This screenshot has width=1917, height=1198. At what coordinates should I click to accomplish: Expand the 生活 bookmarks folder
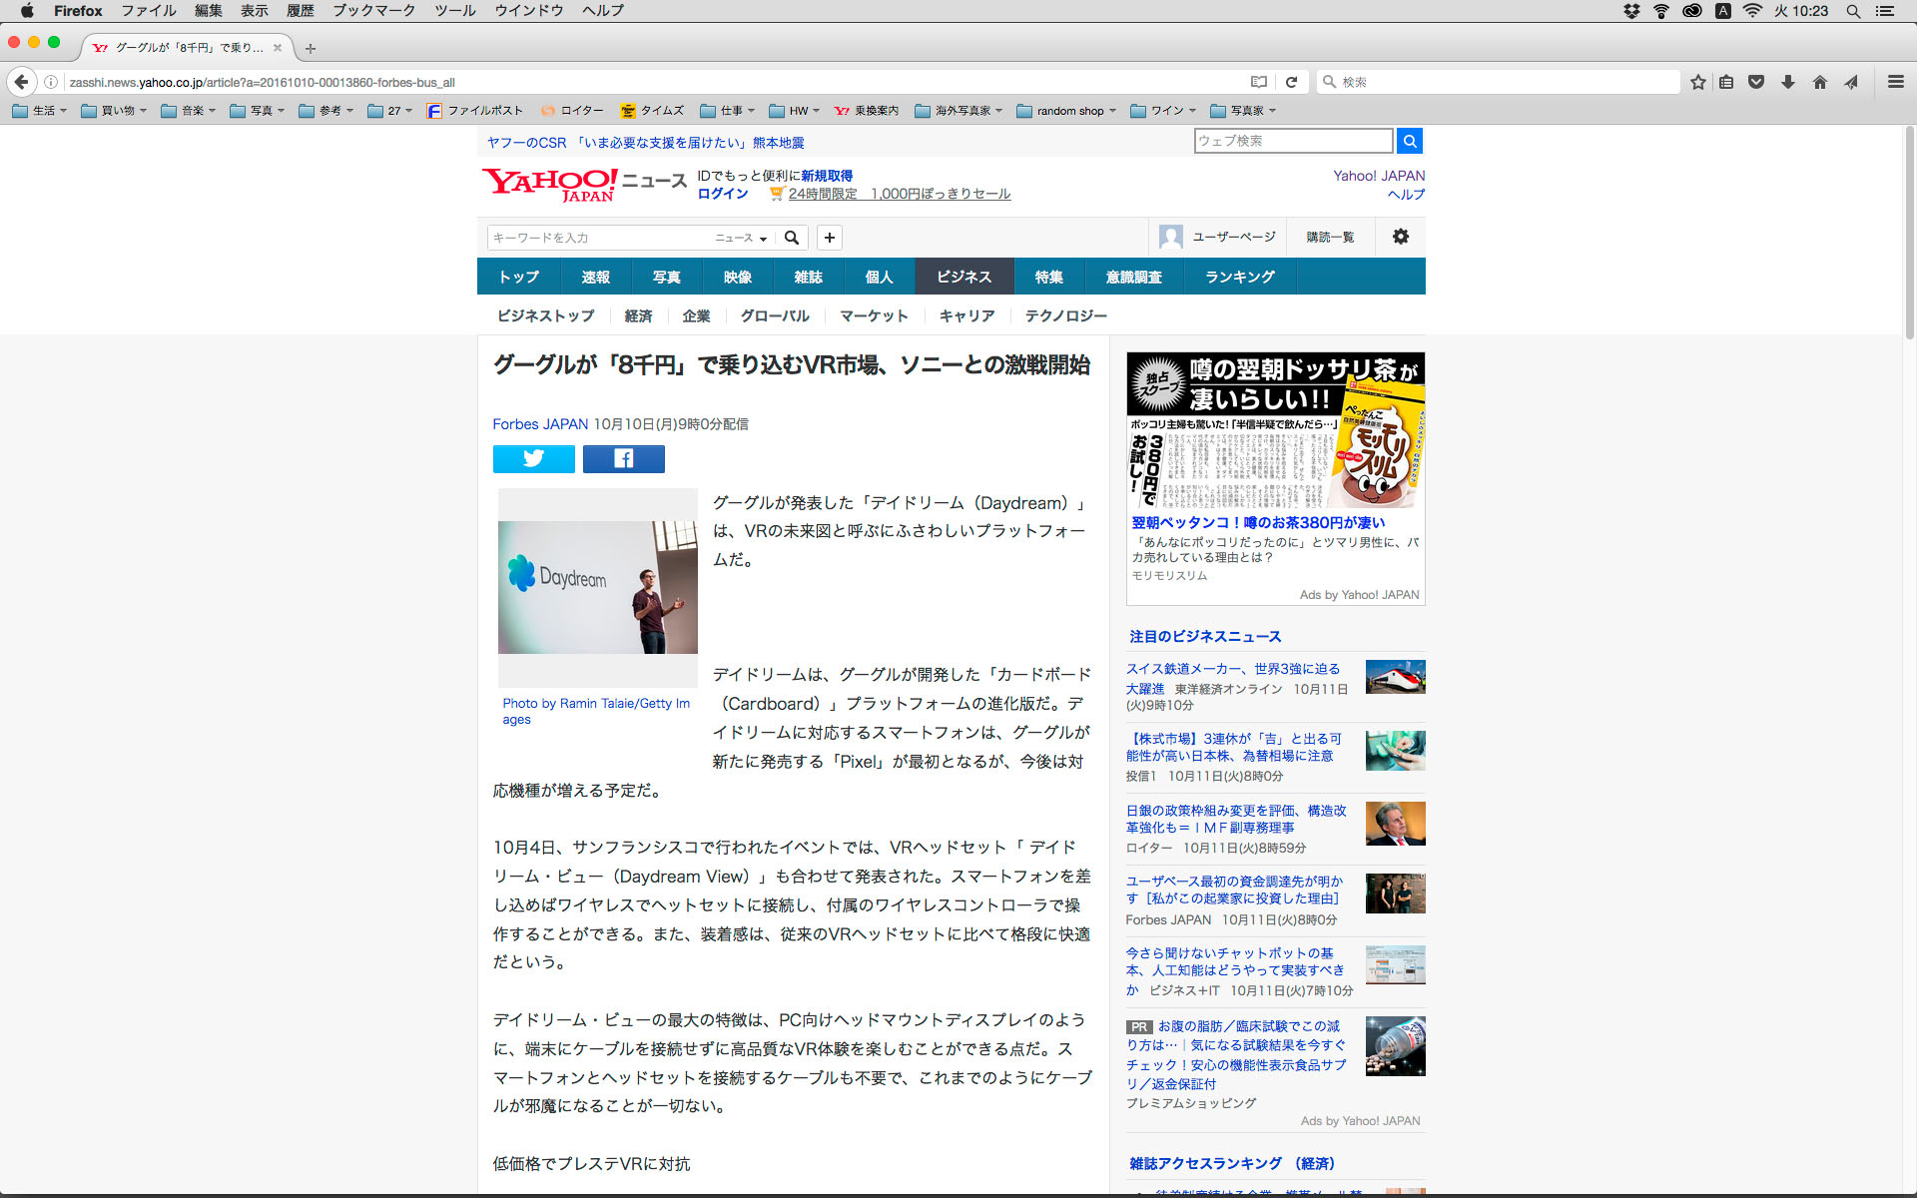(x=40, y=111)
